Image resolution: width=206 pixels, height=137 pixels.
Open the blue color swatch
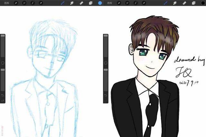click(100, 3)
